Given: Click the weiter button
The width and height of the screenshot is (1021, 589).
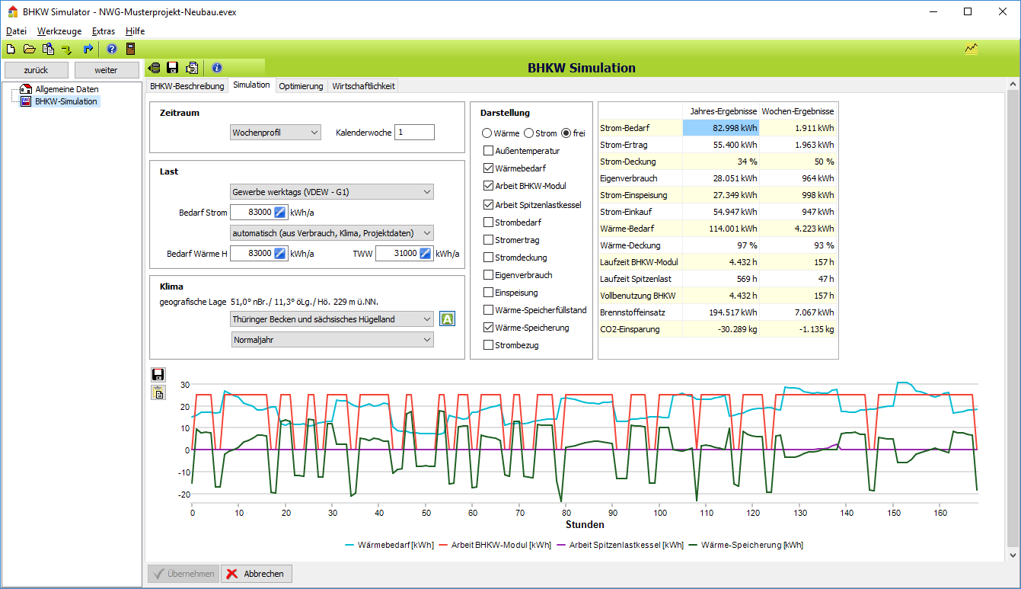Looking at the screenshot, I should click(x=106, y=70).
